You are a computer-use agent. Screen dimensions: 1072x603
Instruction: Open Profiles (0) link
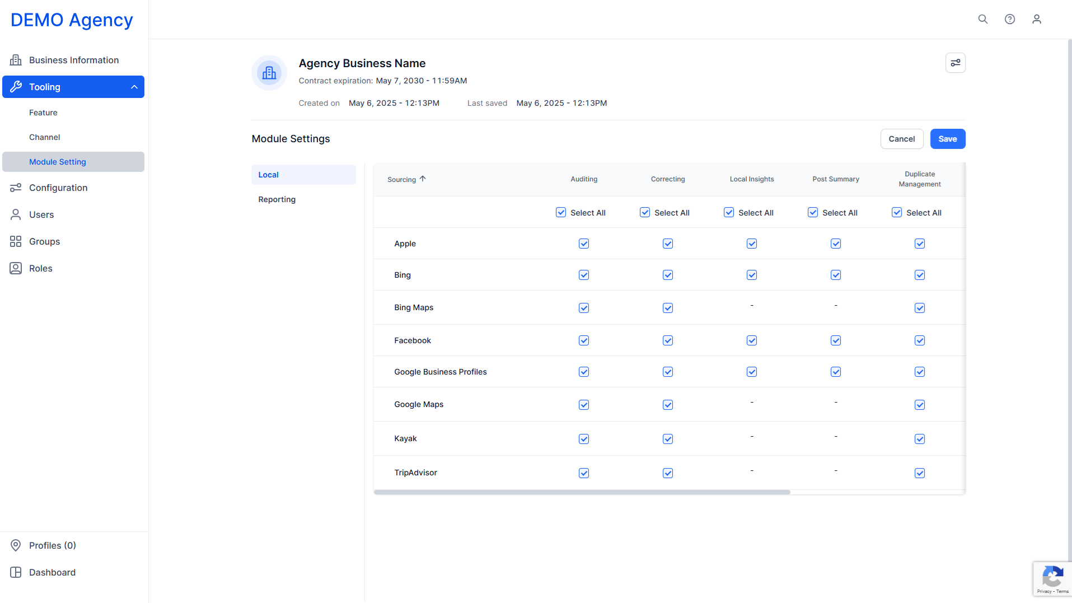point(52,545)
